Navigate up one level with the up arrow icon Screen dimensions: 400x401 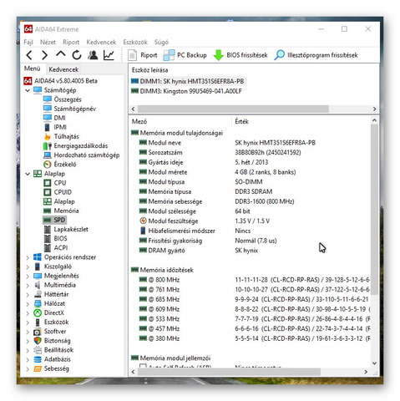60,54
